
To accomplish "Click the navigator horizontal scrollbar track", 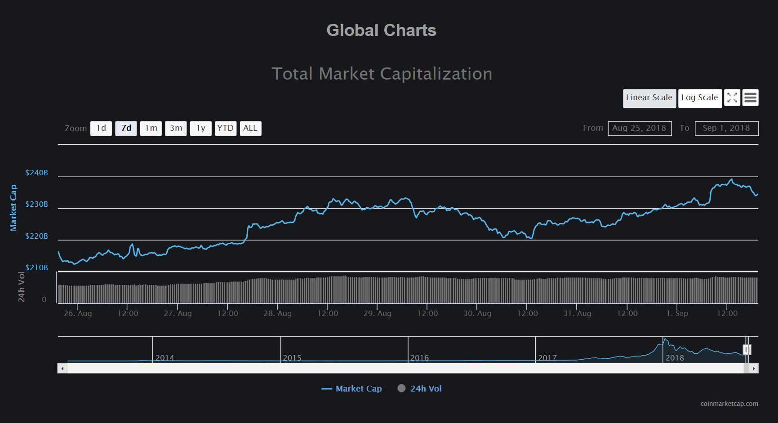I will click(405, 369).
